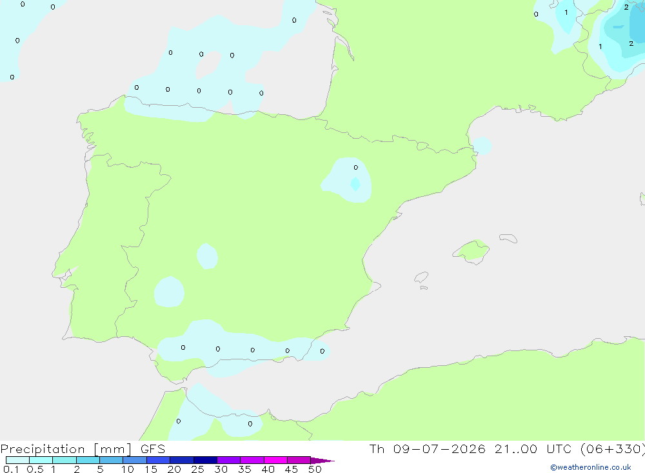
Task: Click the legend label '50'
Action: (315, 469)
